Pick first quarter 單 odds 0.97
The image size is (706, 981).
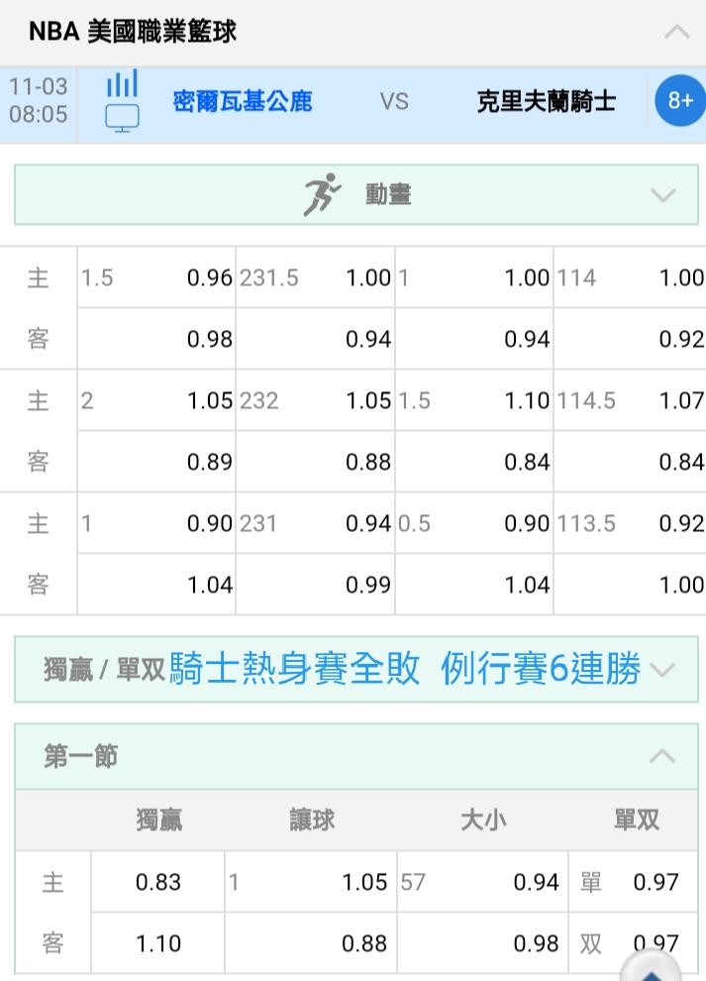(x=633, y=882)
